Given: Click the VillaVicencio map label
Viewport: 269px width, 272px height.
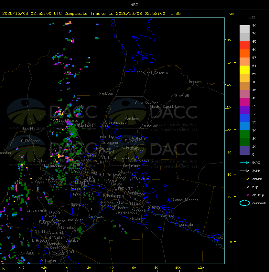Looking at the screenshot, I should tap(65, 120).
